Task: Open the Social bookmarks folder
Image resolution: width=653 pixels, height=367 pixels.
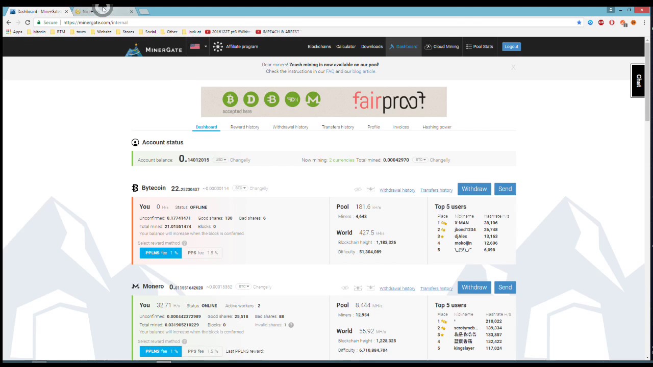Action: point(147,32)
